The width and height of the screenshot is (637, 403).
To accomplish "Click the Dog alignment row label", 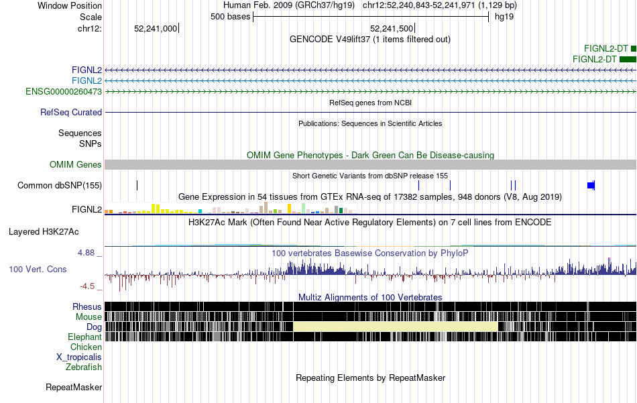I will (94, 327).
